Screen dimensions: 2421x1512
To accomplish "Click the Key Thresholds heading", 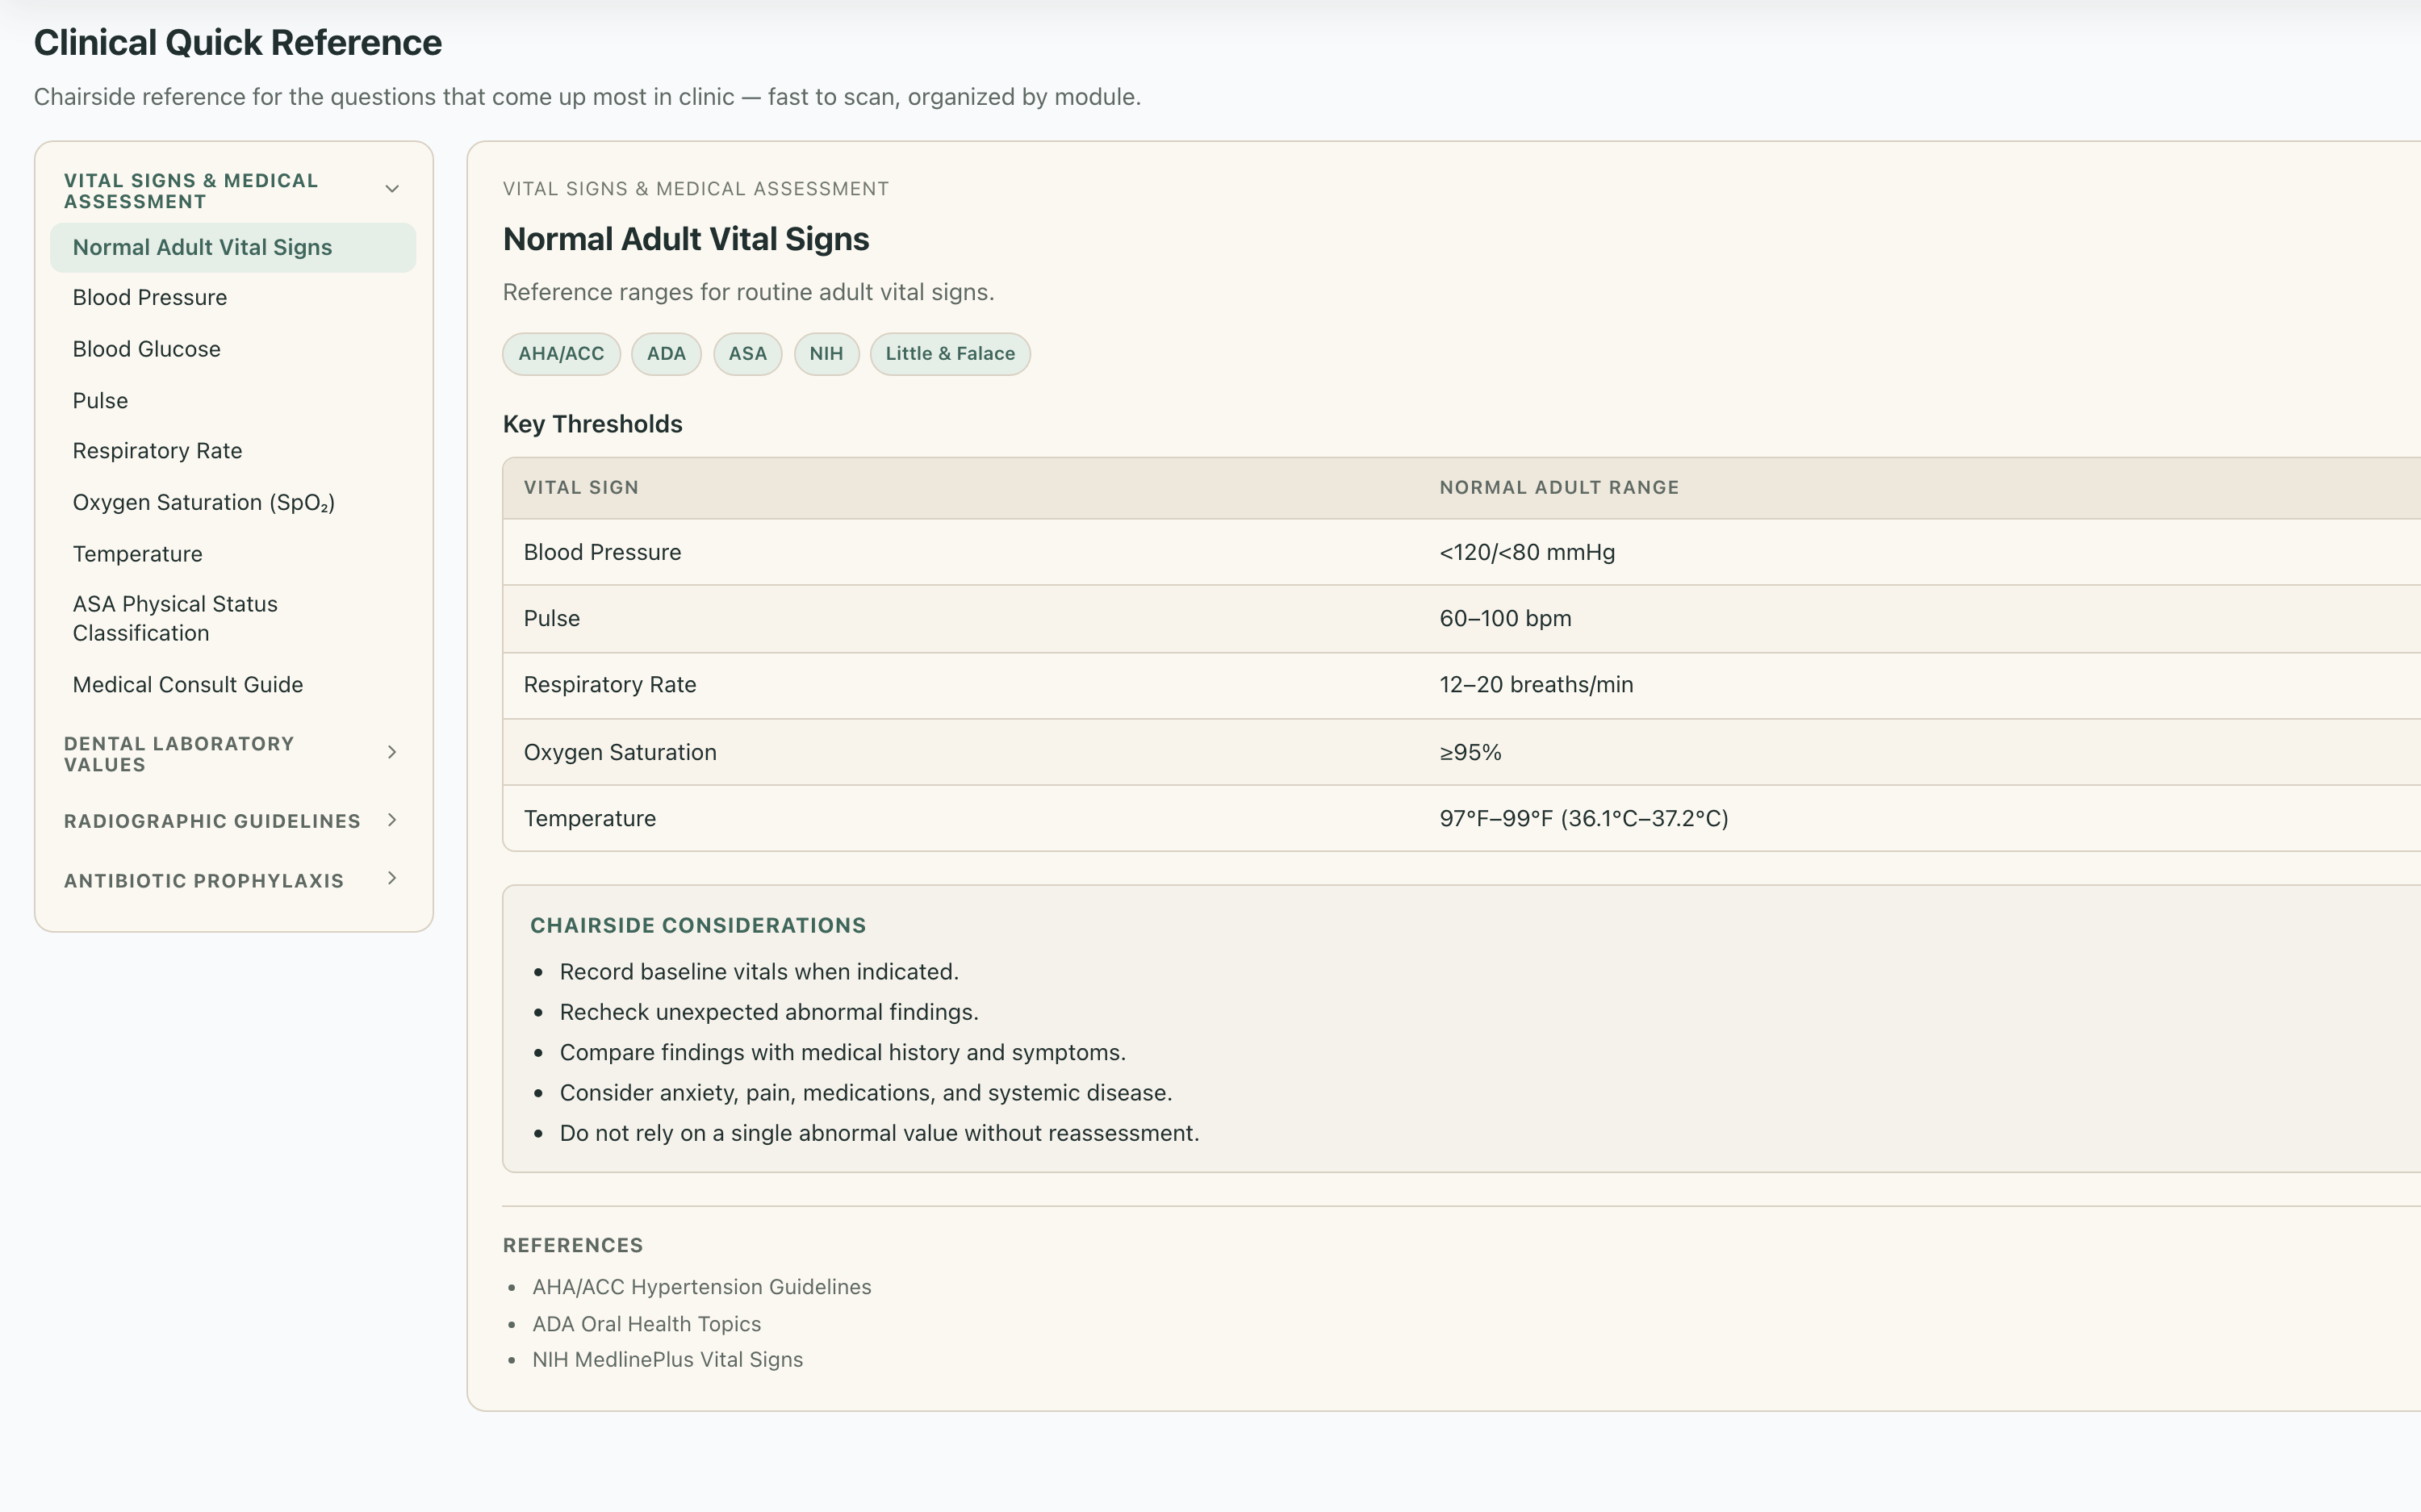I will (x=593, y=424).
